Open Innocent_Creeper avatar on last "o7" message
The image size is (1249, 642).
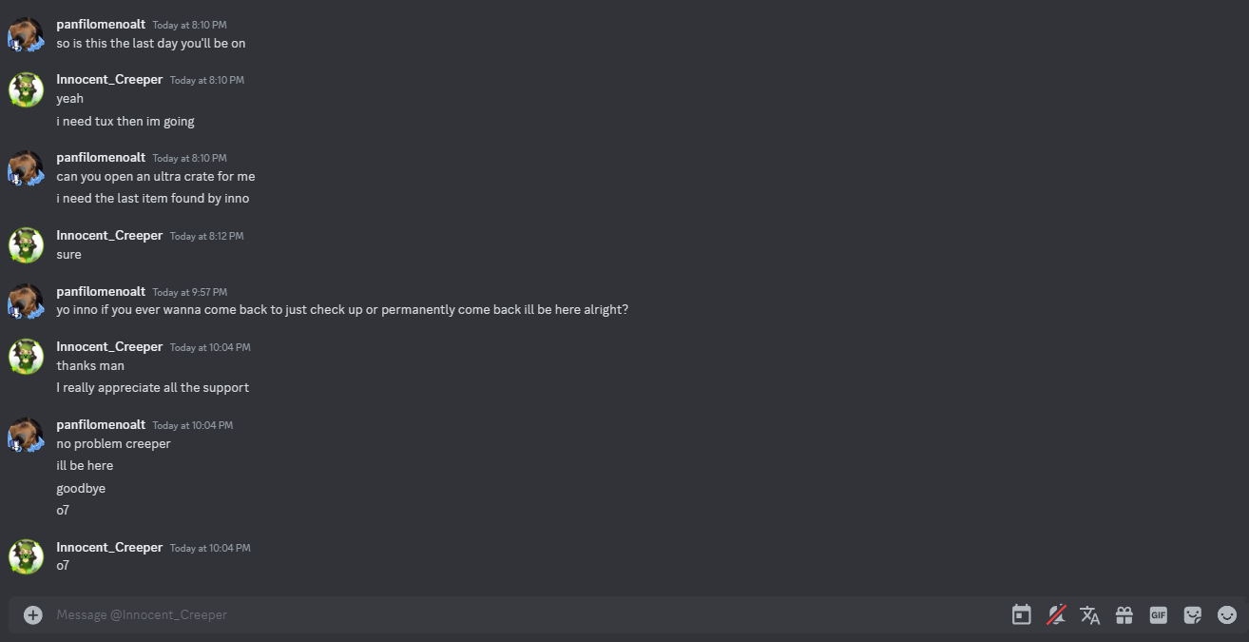(27, 557)
